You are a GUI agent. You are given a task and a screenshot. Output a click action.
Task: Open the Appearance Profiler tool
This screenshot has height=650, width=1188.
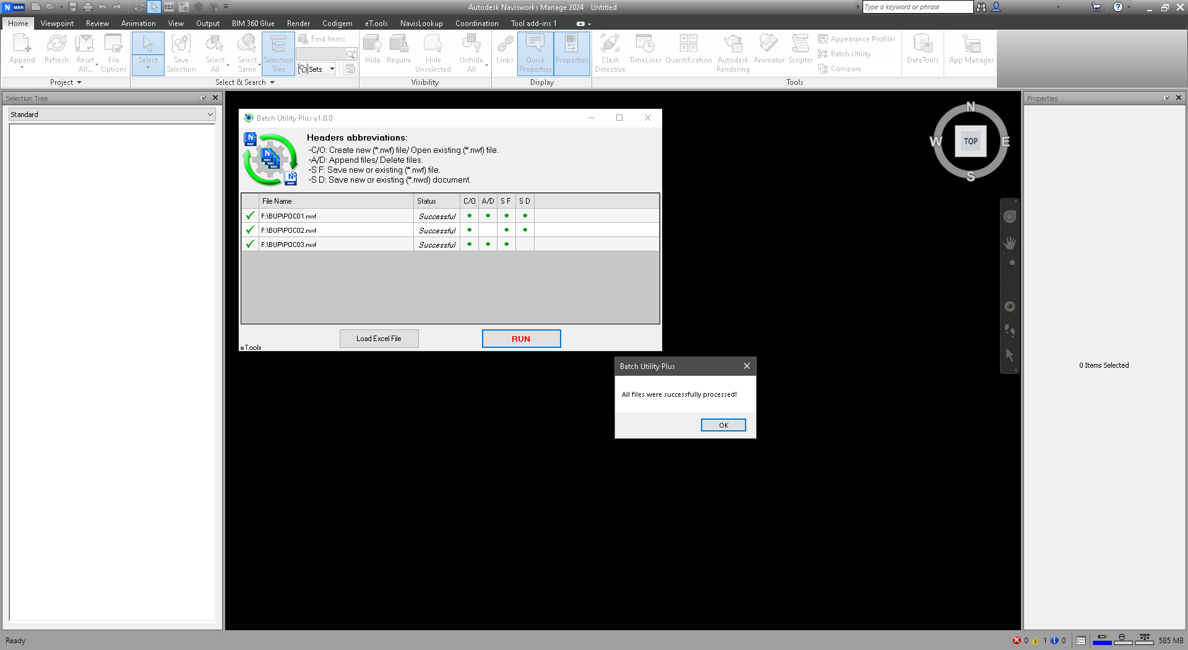click(x=857, y=39)
